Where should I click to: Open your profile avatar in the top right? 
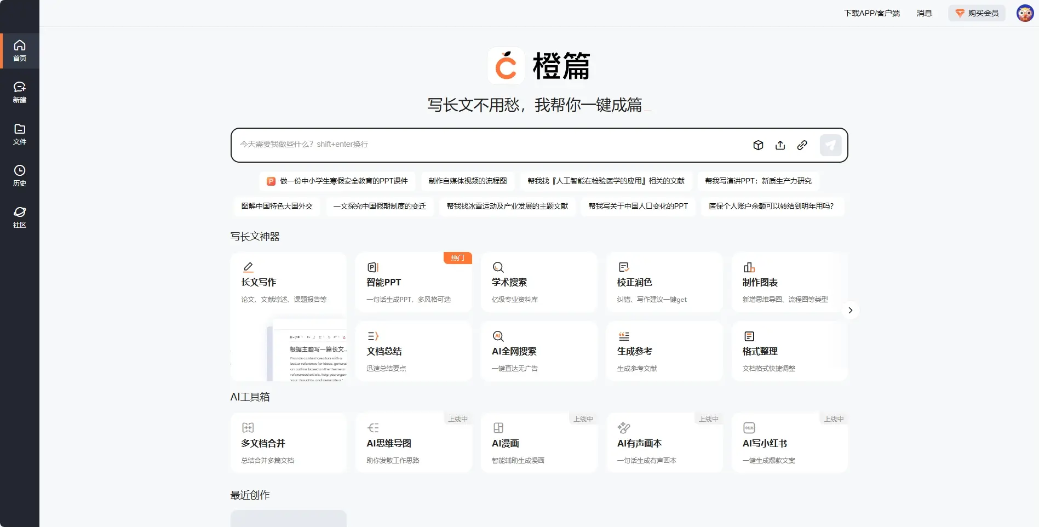pos(1023,13)
